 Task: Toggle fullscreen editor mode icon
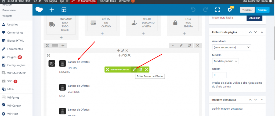[218, 10]
